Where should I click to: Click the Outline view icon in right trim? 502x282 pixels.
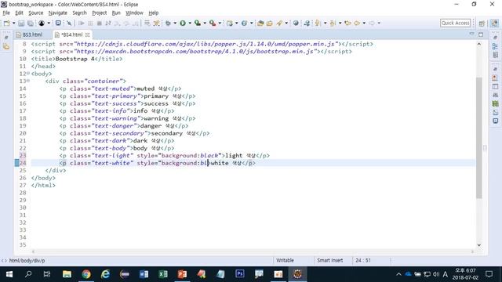[x=495, y=46]
